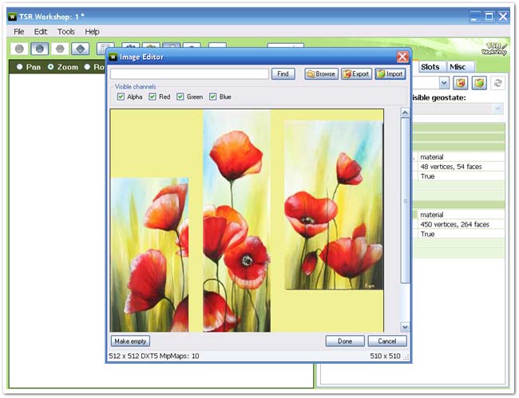Viewport: 519px width, 398px height.
Task: Click the Make empty button
Action: 130,341
